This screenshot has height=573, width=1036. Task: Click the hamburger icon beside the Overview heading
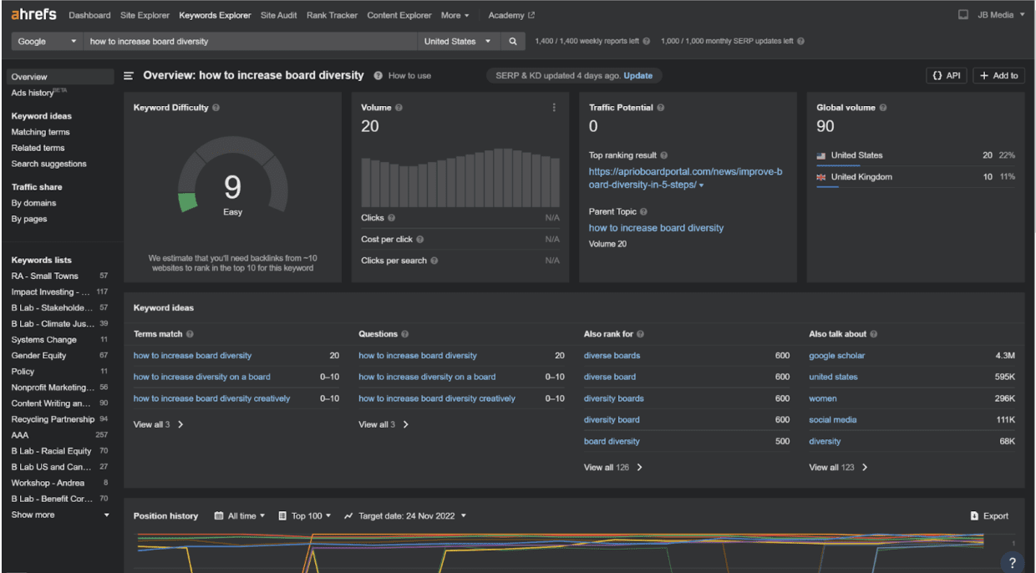pos(129,75)
